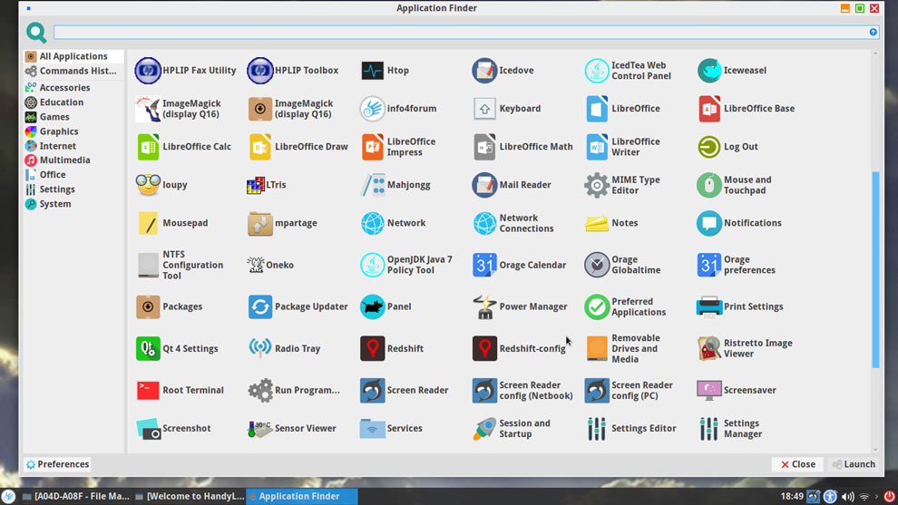Screen dimensions: 898x505
Task: Open the Settings category in sidebar
Action: (73, 189)
